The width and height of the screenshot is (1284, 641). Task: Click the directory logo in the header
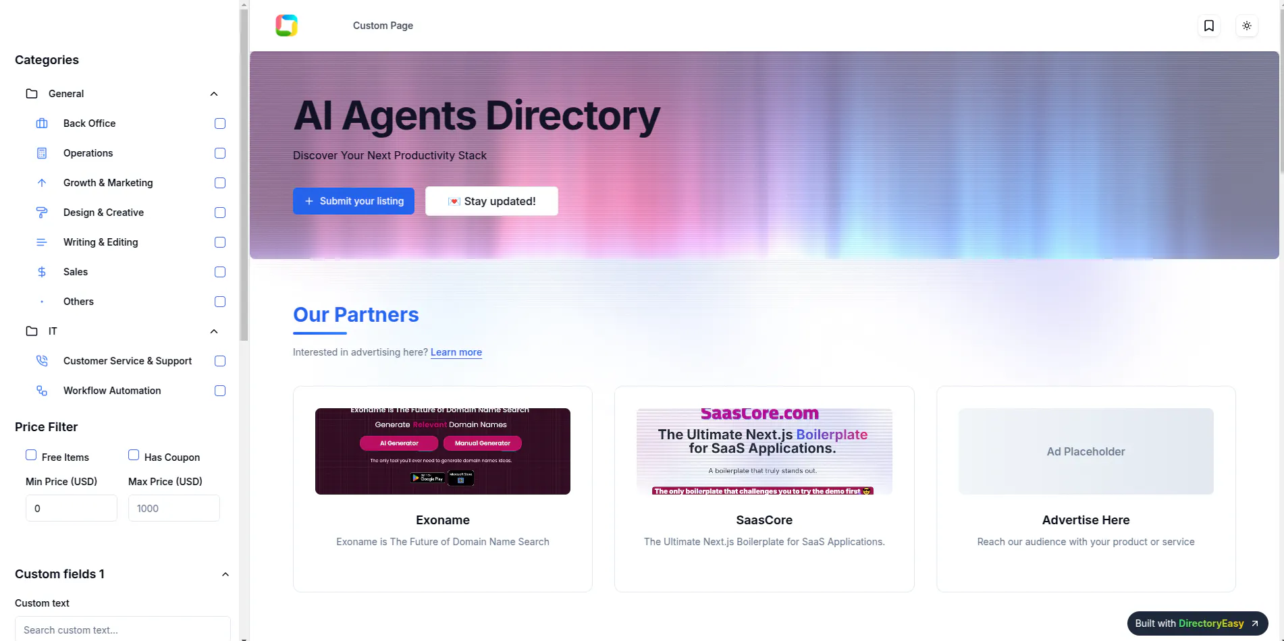tap(286, 25)
